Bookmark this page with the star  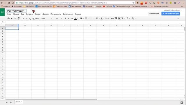coord(133,3)
